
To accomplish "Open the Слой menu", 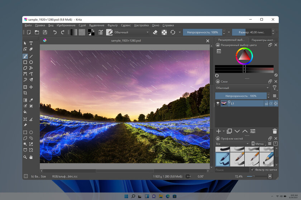I will (x=82, y=25).
